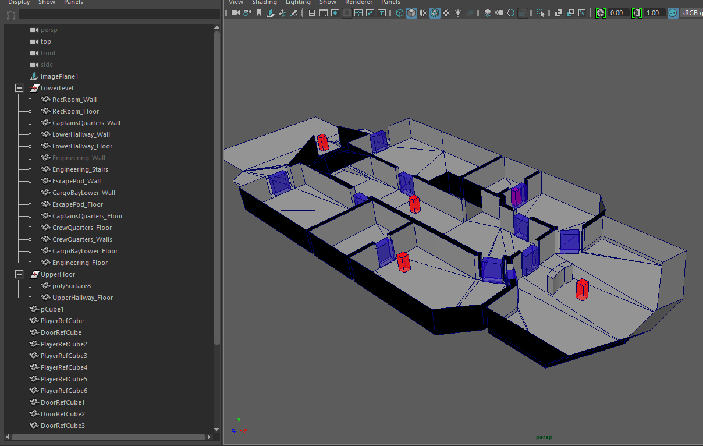The width and height of the screenshot is (703, 446).
Task: Open the viewport Show menu
Action: click(x=328, y=2)
